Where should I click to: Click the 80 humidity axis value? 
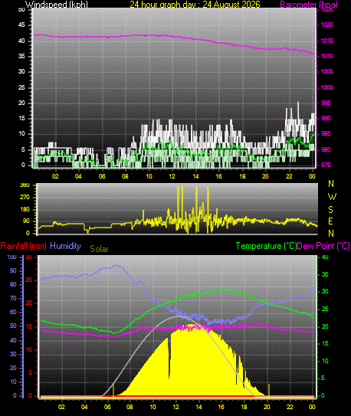(13, 284)
